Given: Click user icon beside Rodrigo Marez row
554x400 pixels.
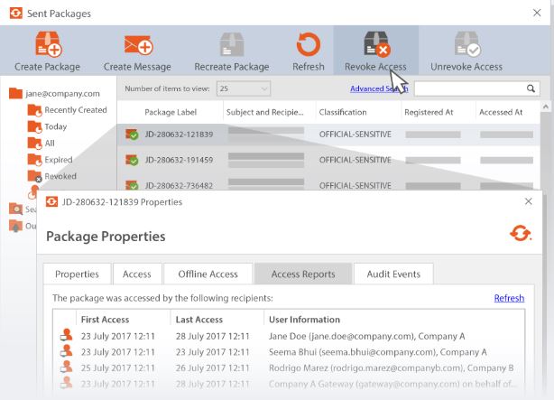Looking at the screenshot, I should (x=66, y=367).
